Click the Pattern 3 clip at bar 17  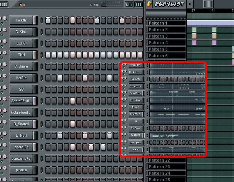point(194,36)
